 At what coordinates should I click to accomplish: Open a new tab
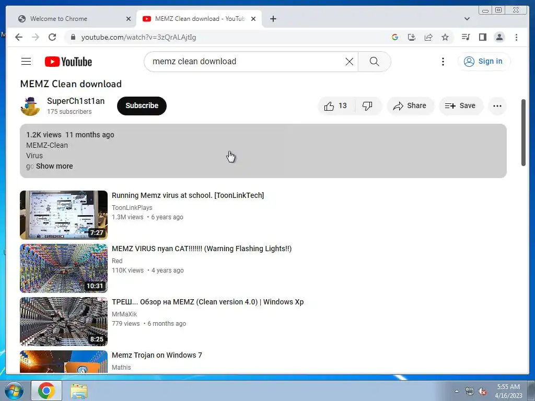coord(273,19)
